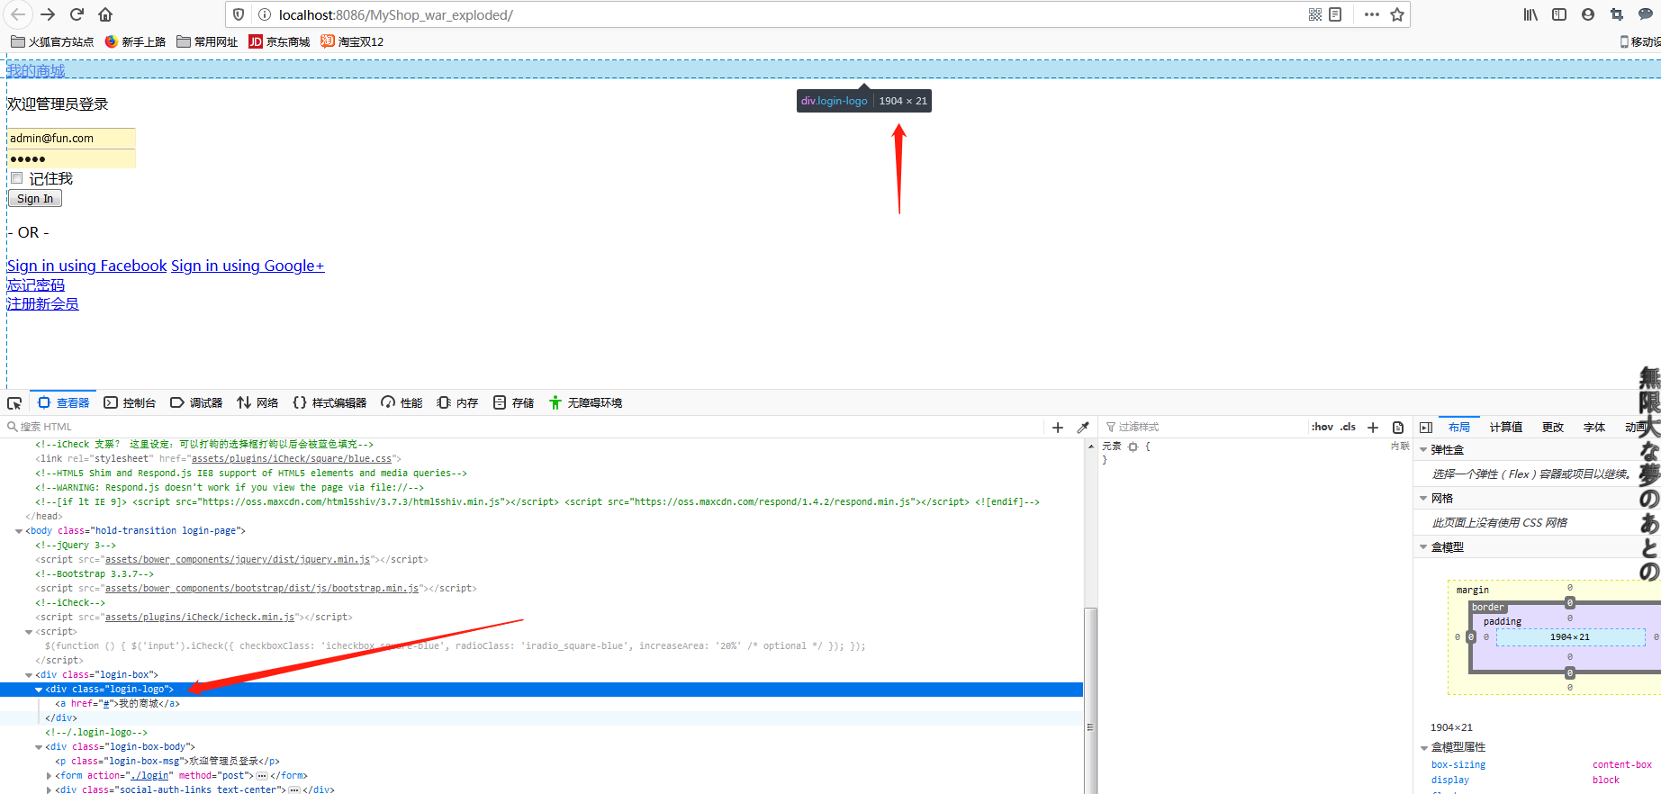The width and height of the screenshot is (1661, 794).
Task: Collapse the 网格 section
Action: [1423, 498]
